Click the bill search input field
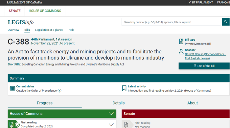This screenshot has width=230, height=128. (x=171, y=22)
